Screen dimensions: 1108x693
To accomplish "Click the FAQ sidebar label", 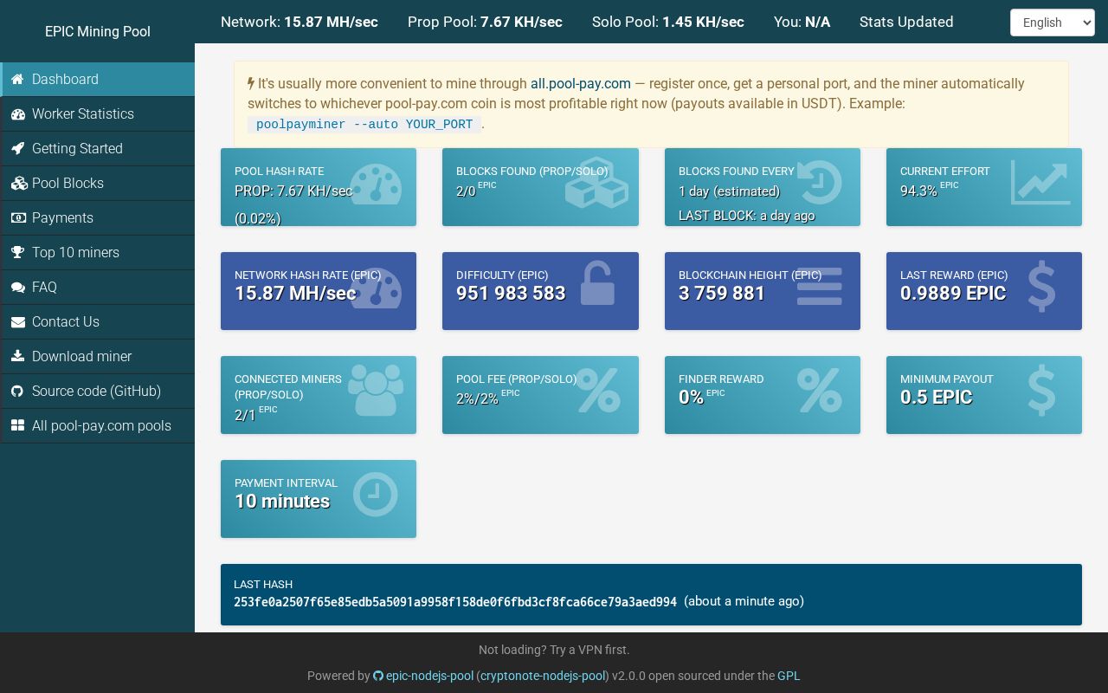I will point(44,288).
